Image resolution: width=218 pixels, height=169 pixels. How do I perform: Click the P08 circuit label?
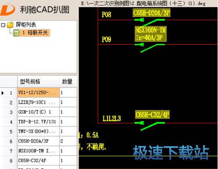pos(107,14)
